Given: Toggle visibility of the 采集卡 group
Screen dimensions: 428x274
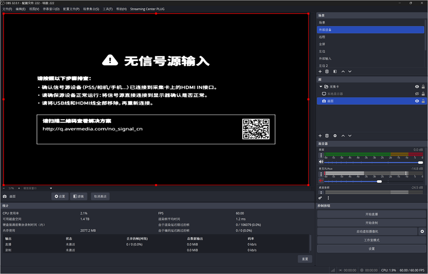Looking at the screenshot, I should pyautogui.click(x=417, y=87).
